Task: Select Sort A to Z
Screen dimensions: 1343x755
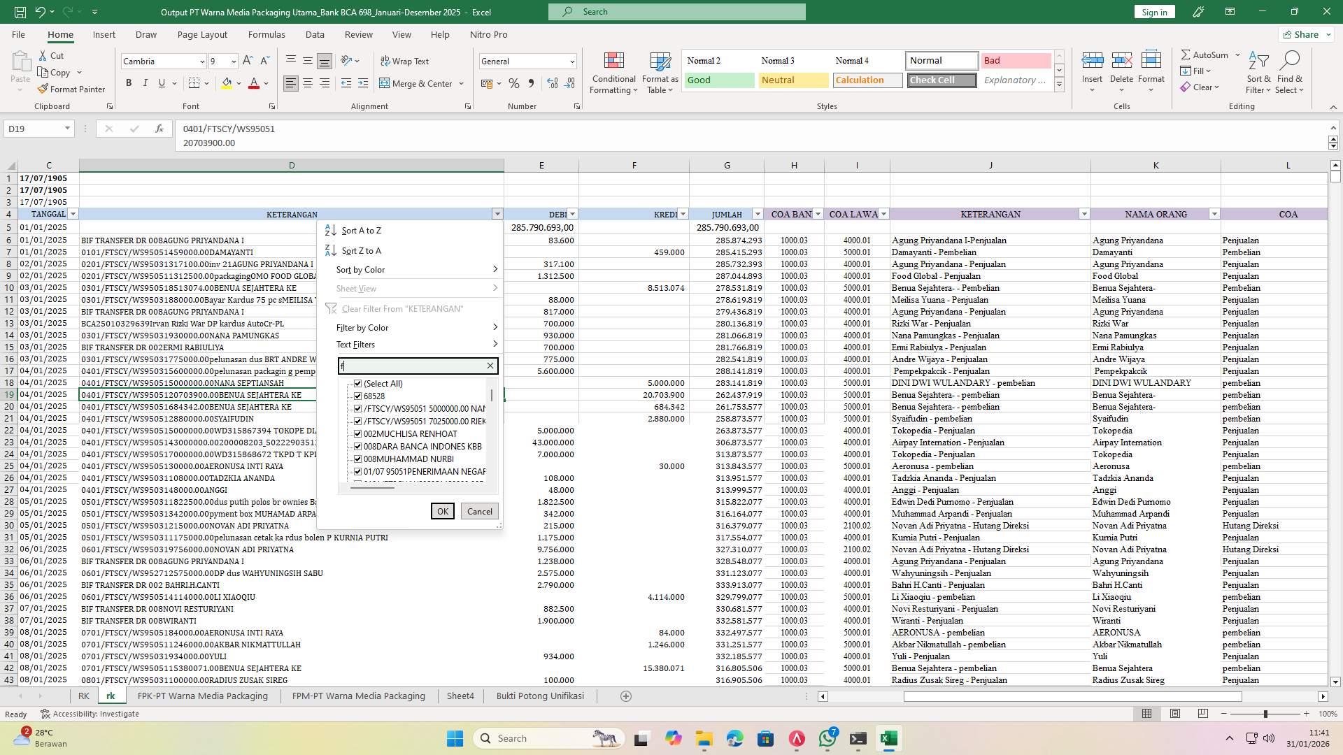Action: pos(360,230)
